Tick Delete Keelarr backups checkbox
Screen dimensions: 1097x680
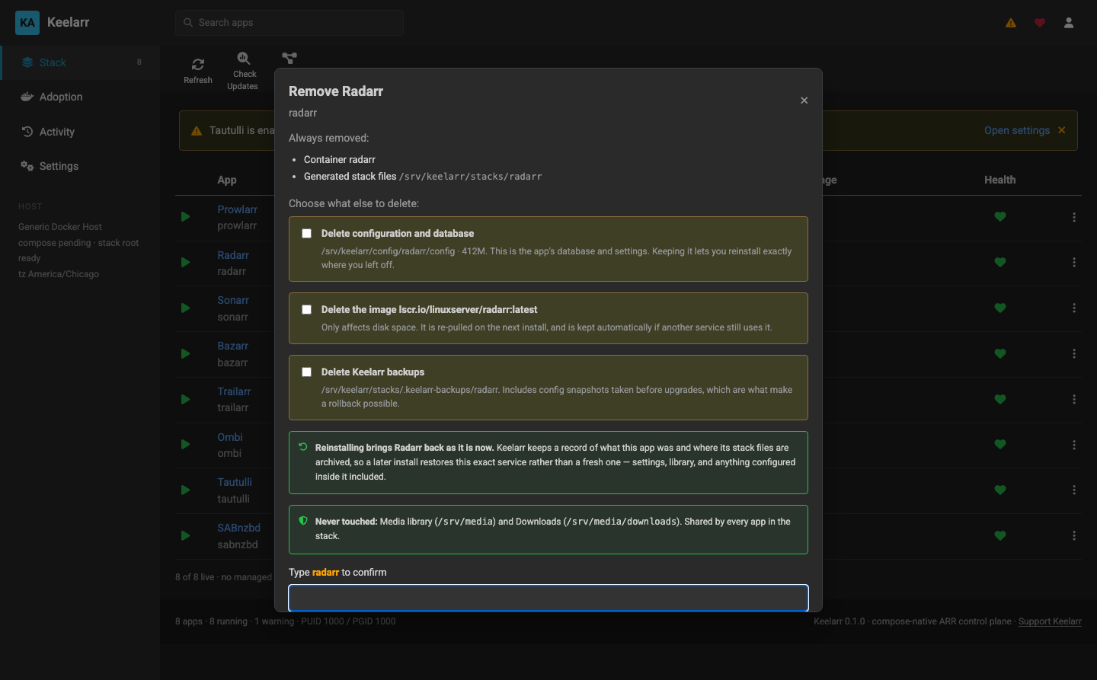(x=306, y=372)
